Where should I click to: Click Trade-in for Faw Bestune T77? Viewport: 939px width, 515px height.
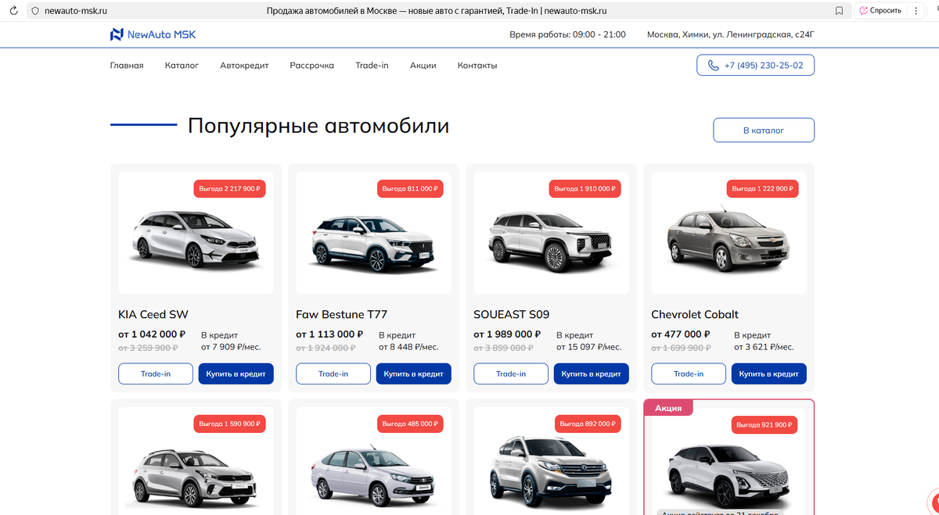pos(333,374)
